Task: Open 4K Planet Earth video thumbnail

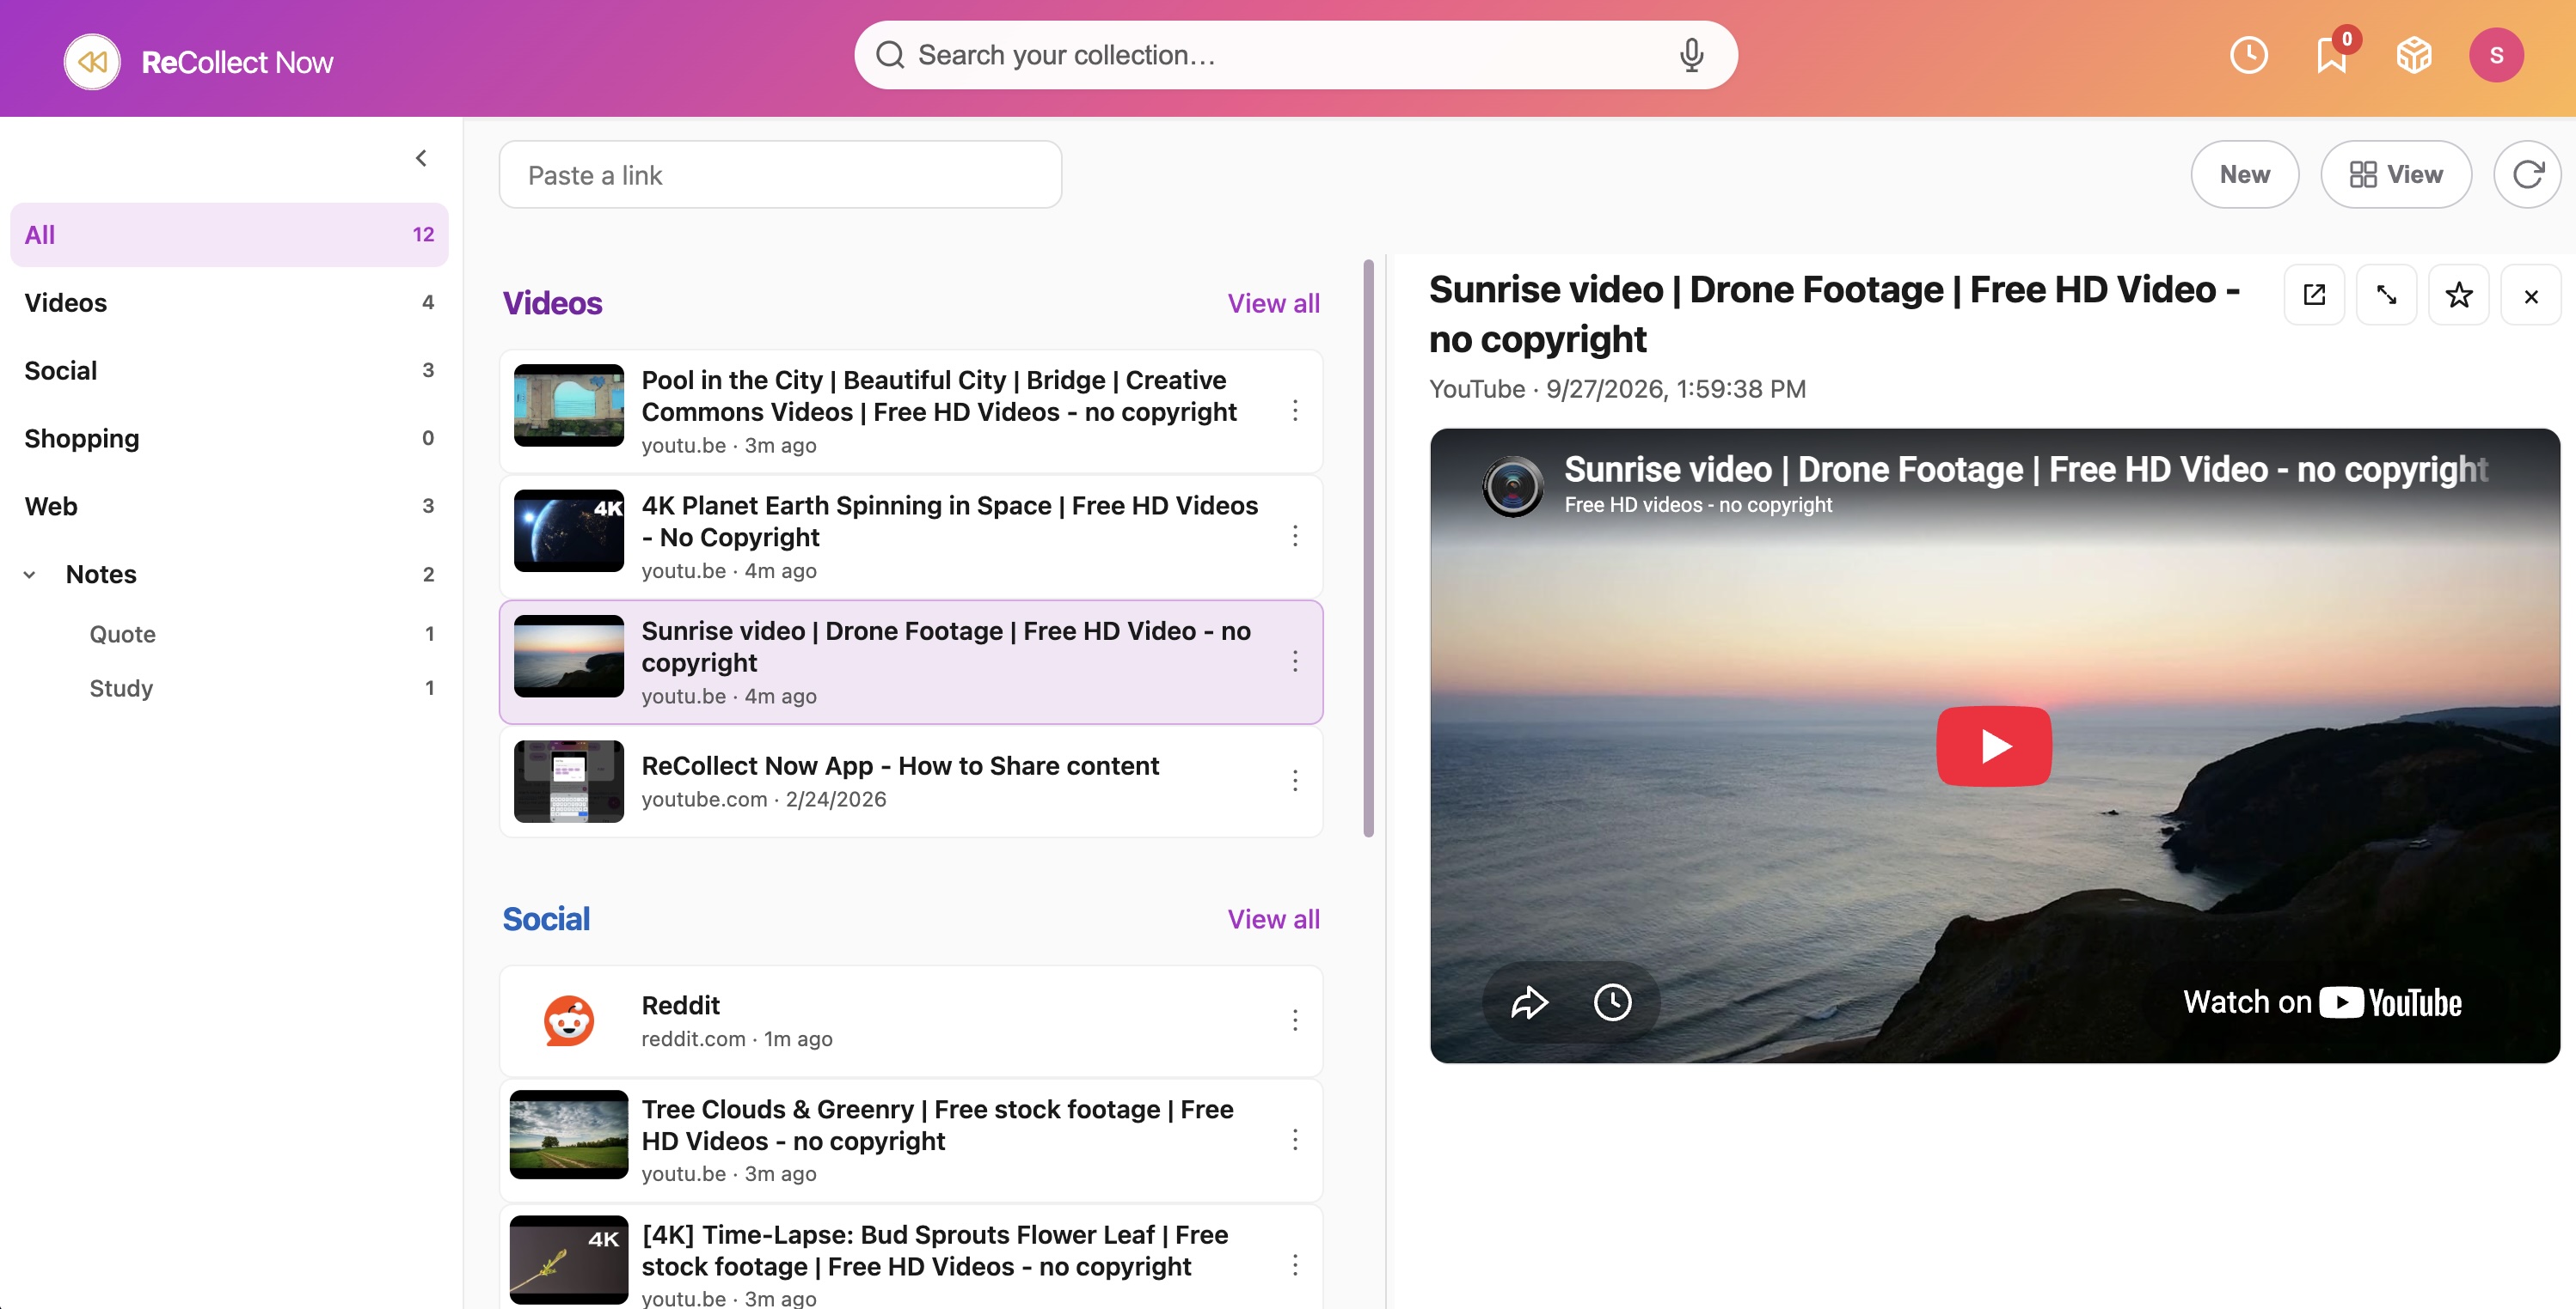Action: [x=568, y=531]
